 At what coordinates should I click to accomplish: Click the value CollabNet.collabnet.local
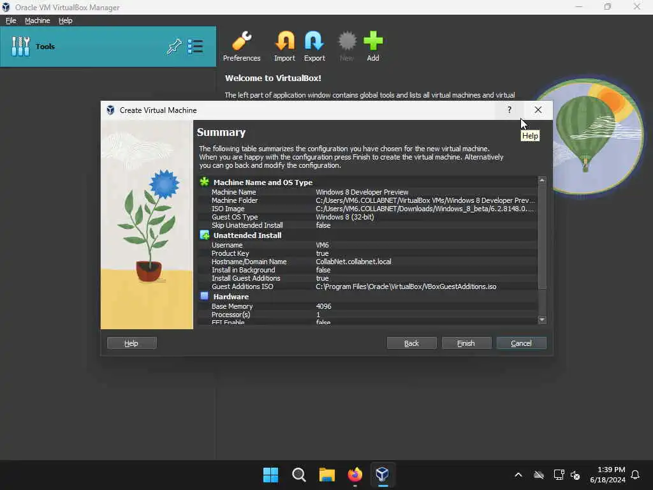tap(353, 262)
